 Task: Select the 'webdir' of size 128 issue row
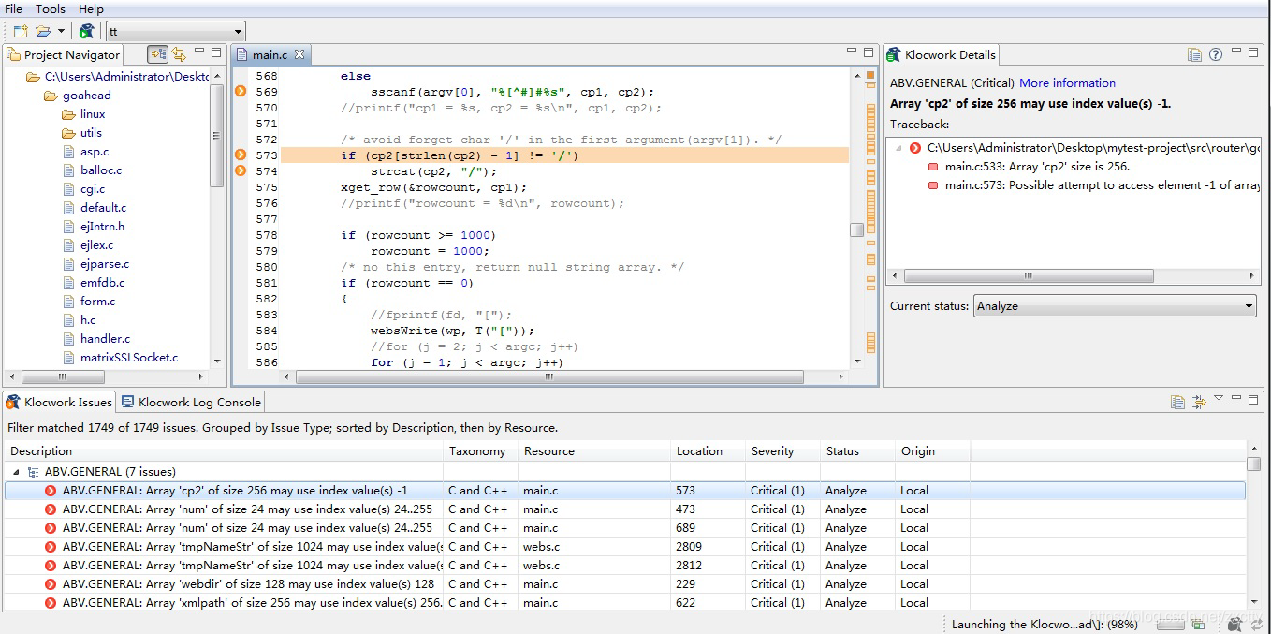625,584
